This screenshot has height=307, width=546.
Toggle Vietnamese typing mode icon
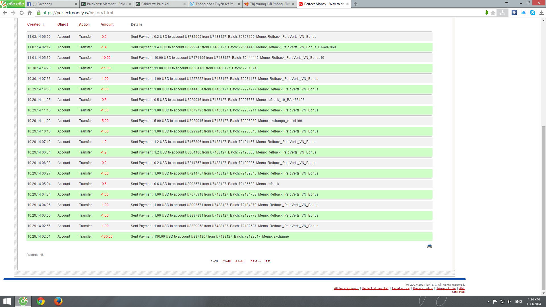487,13
